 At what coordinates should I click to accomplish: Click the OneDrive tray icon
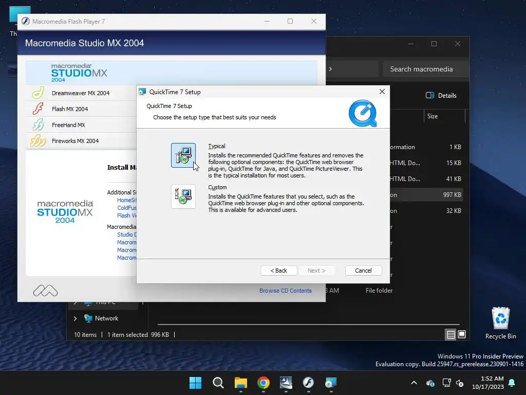(430, 383)
